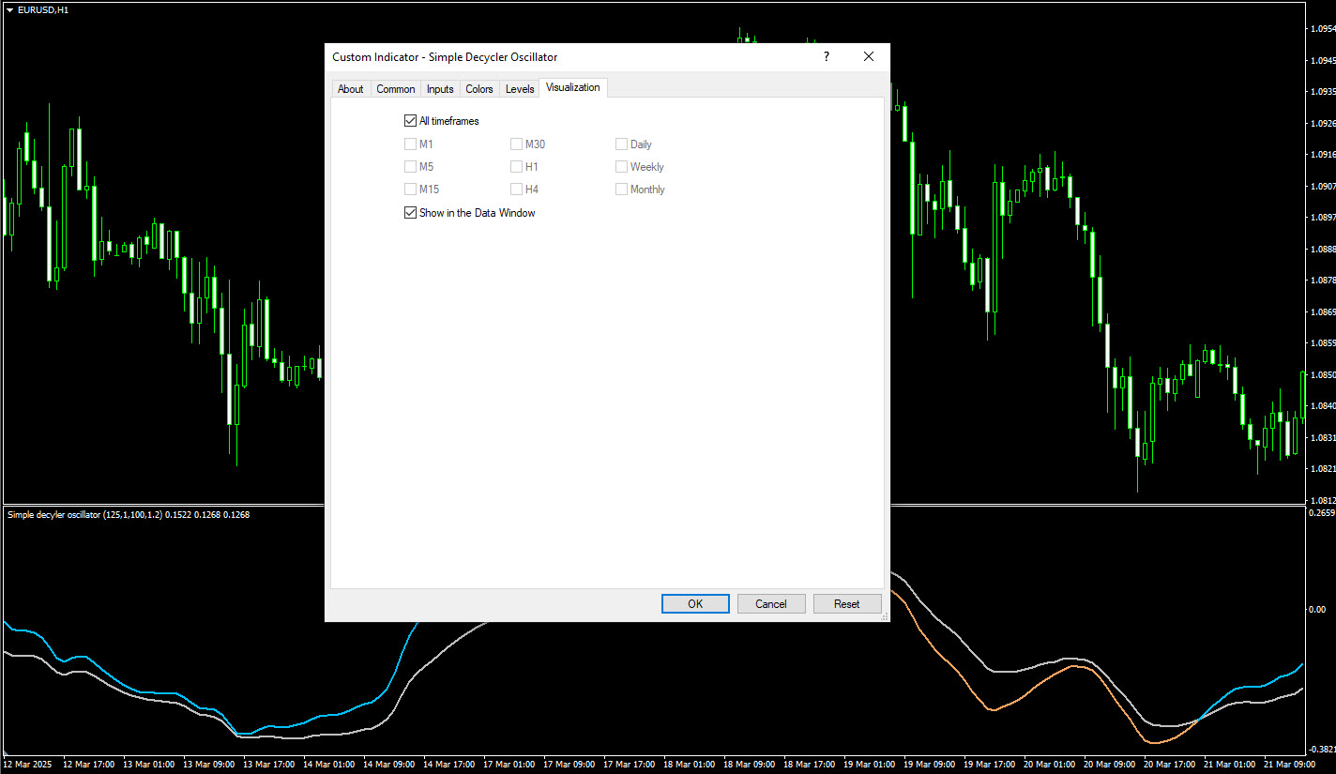Image resolution: width=1336 pixels, height=774 pixels.
Task: Open the Common tab
Action: pos(395,89)
